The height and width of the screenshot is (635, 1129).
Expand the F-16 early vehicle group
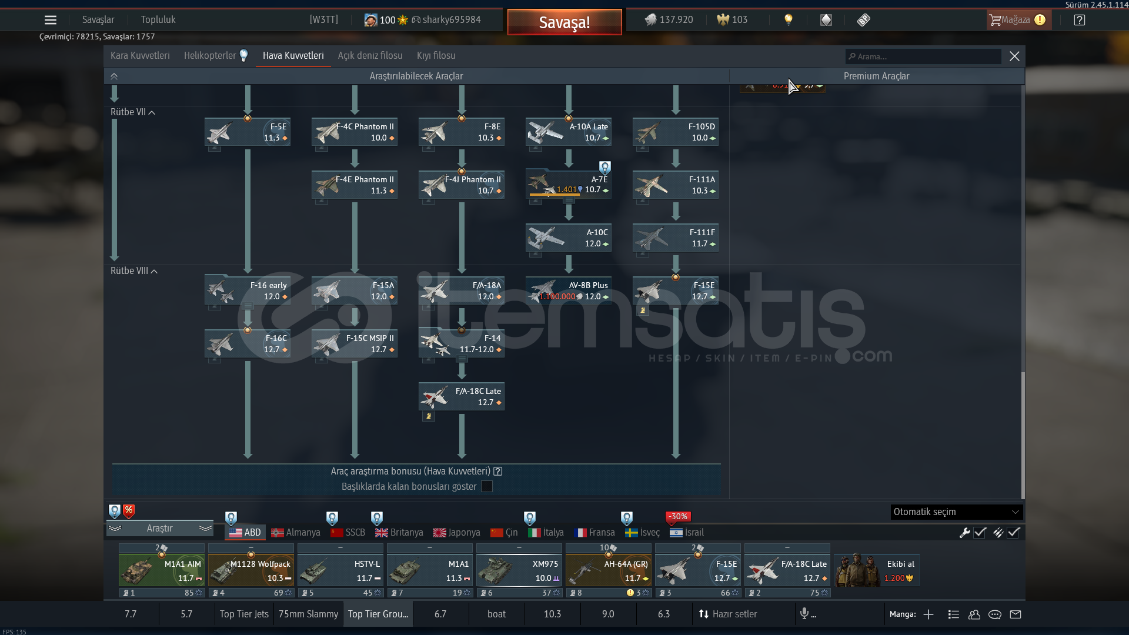(x=248, y=306)
